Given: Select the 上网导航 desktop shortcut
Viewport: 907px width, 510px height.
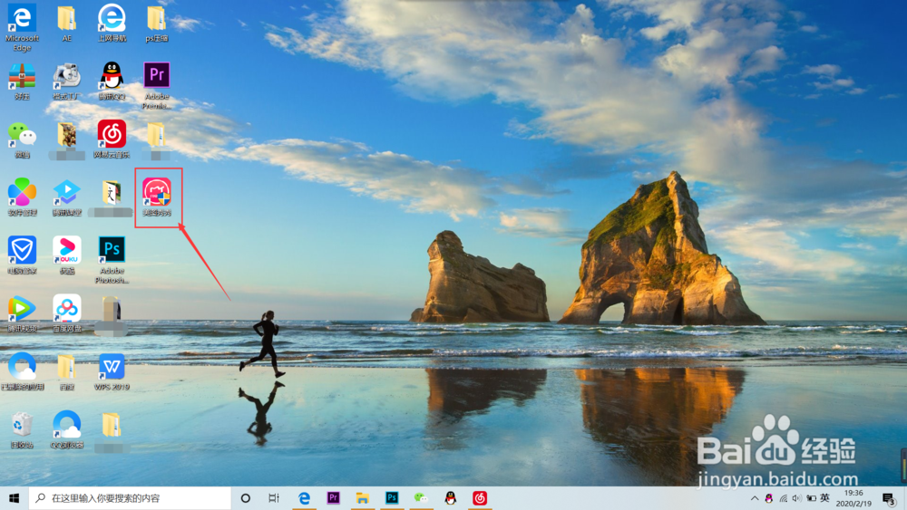Looking at the screenshot, I should 112,24.
